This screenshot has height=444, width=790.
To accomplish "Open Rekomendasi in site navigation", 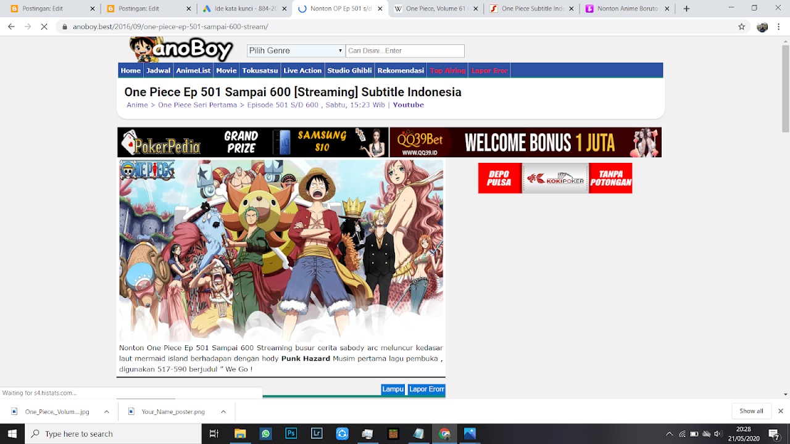I will (x=401, y=70).
